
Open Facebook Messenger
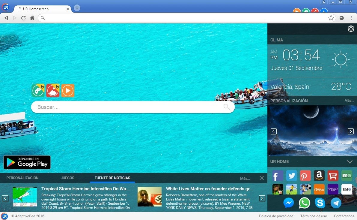pyautogui.click(x=288, y=203)
